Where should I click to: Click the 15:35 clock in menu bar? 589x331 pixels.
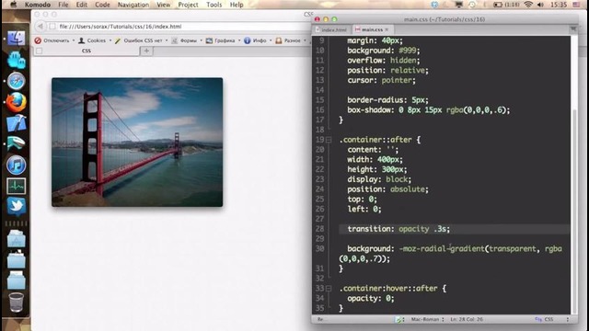(x=559, y=5)
